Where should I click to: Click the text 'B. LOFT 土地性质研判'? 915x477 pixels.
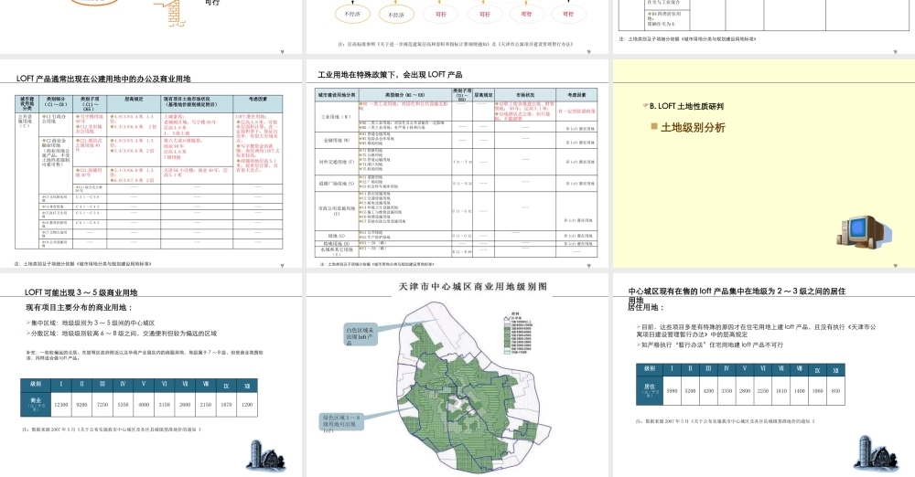(686, 106)
